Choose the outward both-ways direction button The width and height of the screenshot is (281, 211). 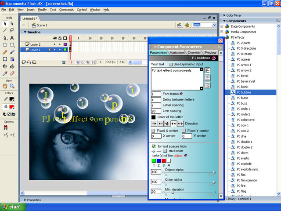point(180,124)
